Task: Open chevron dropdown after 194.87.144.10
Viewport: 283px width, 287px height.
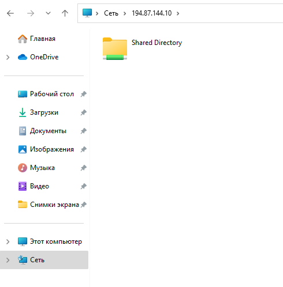Action: [x=178, y=13]
